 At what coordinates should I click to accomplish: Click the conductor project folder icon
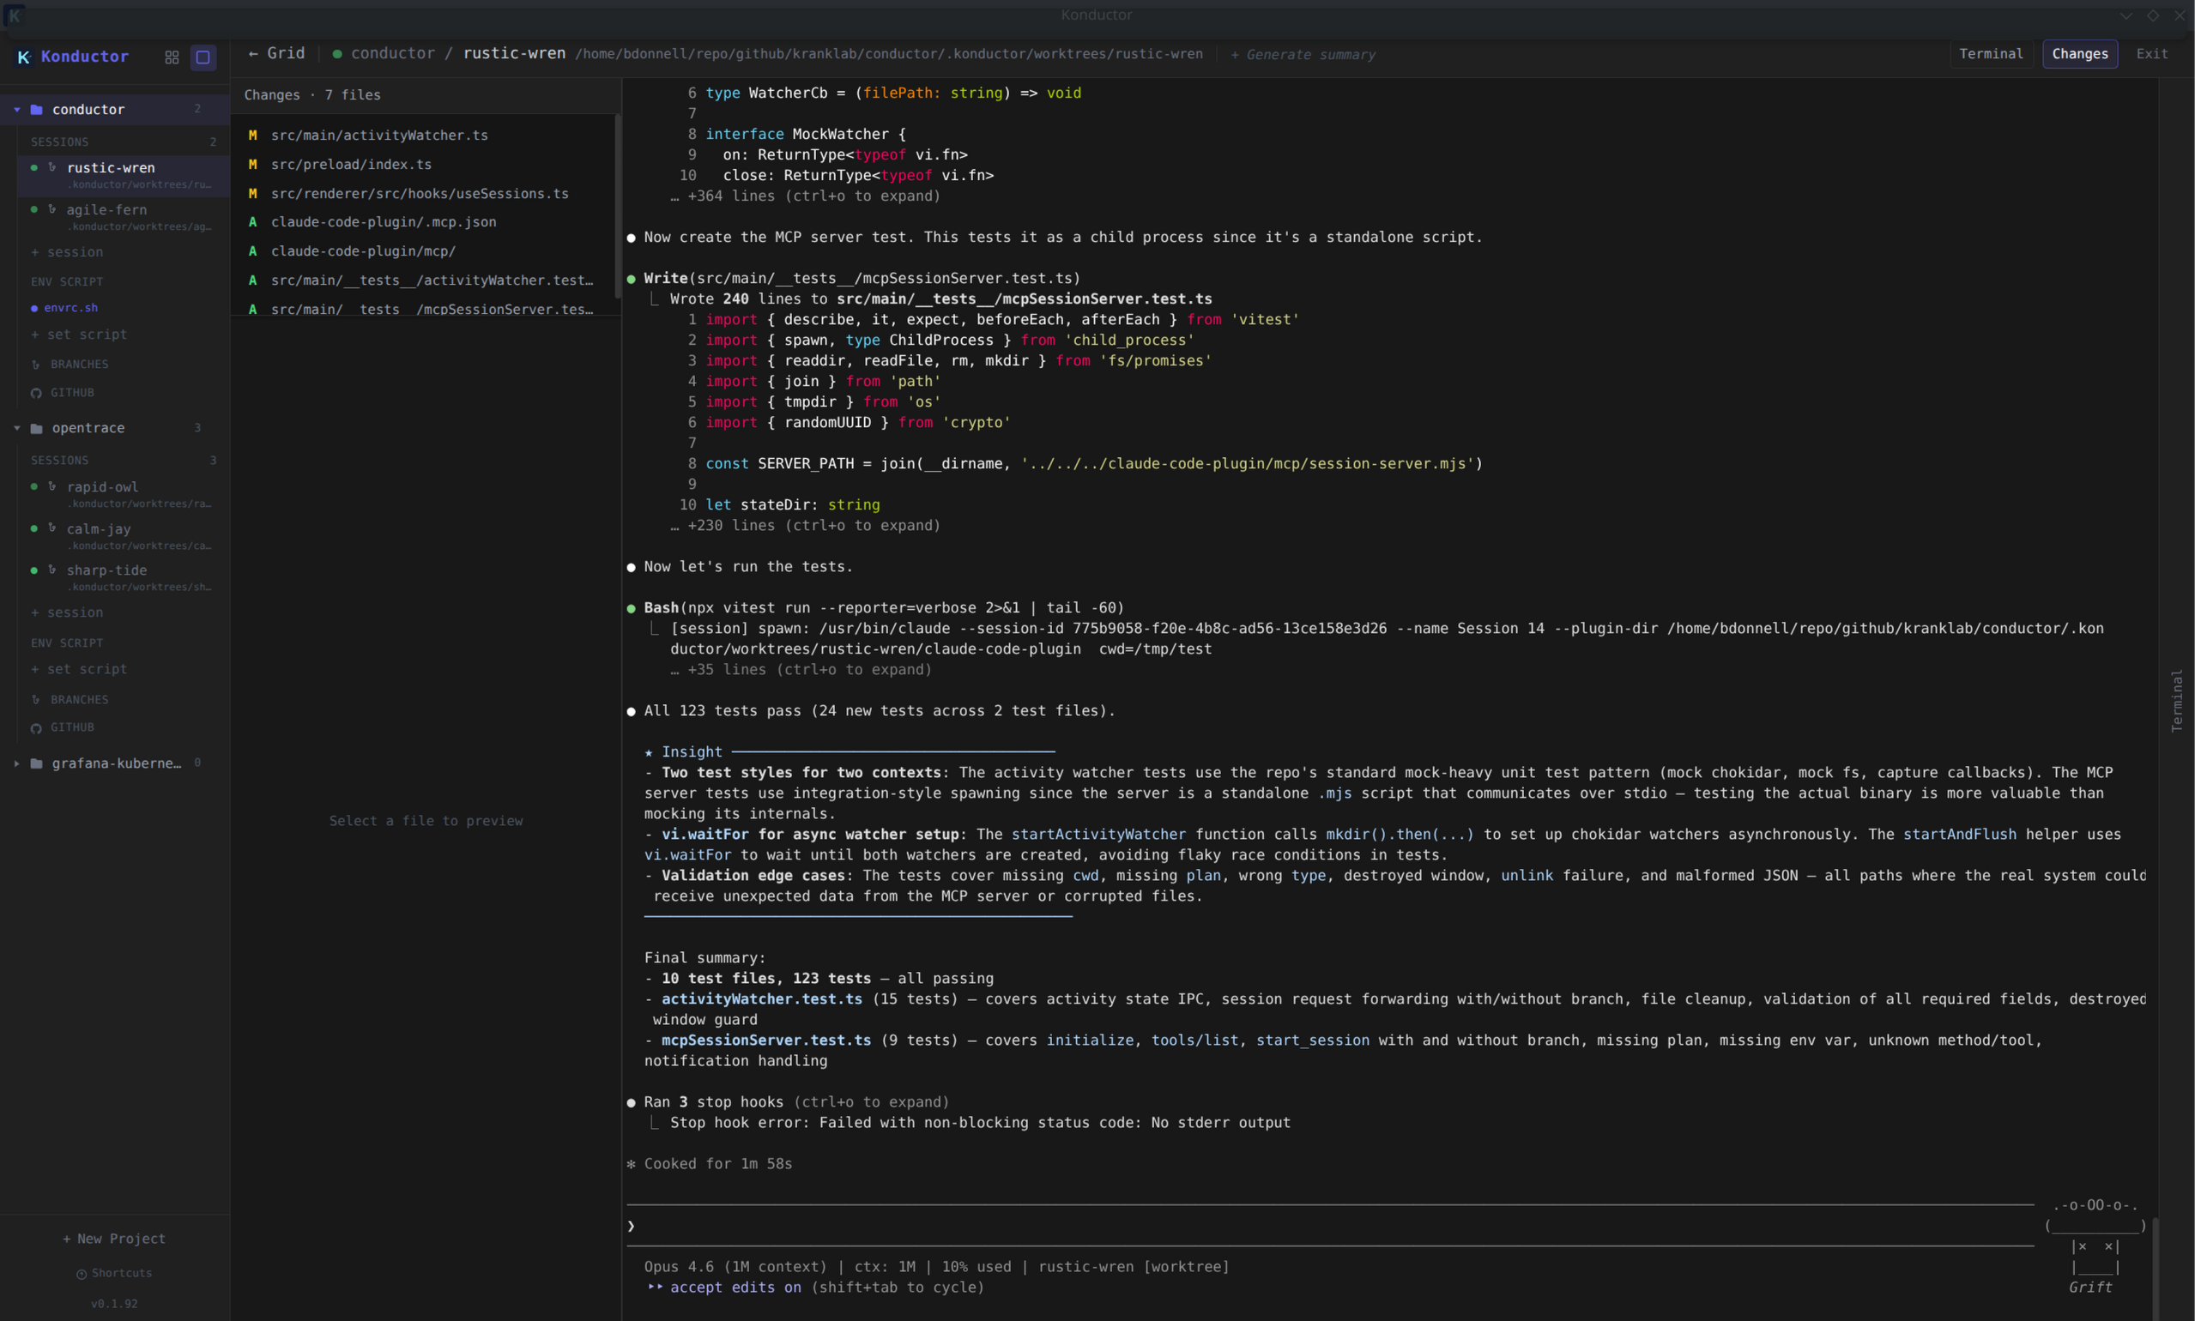37,110
